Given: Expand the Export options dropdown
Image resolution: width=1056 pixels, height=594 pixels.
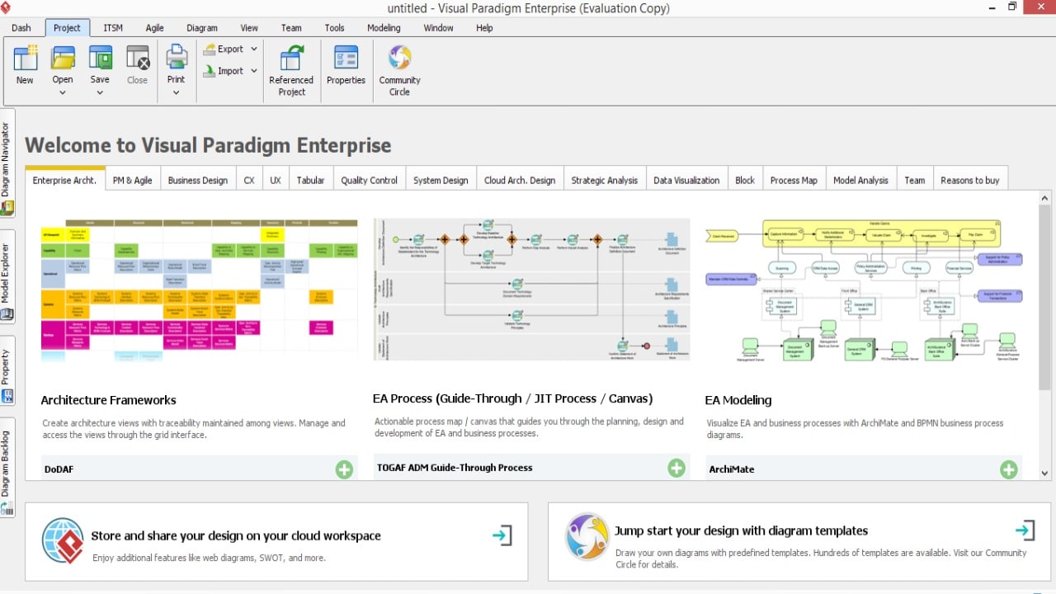Looking at the screenshot, I should click(x=254, y=49).
